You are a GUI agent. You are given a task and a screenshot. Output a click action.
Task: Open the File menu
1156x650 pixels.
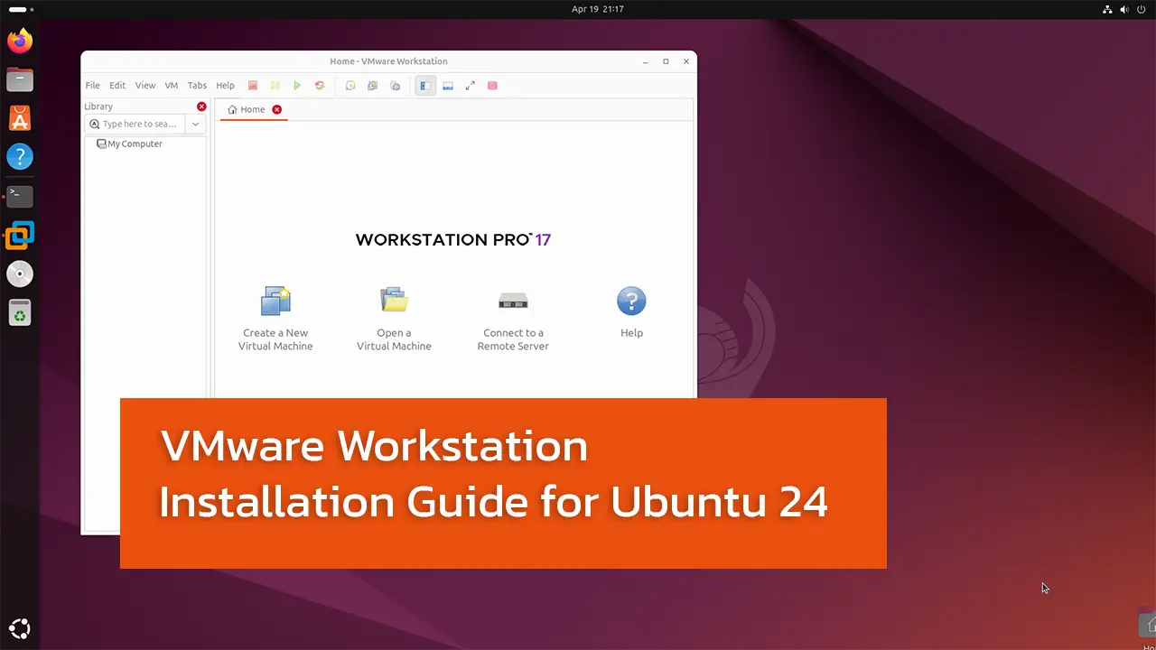coord(92,86)
